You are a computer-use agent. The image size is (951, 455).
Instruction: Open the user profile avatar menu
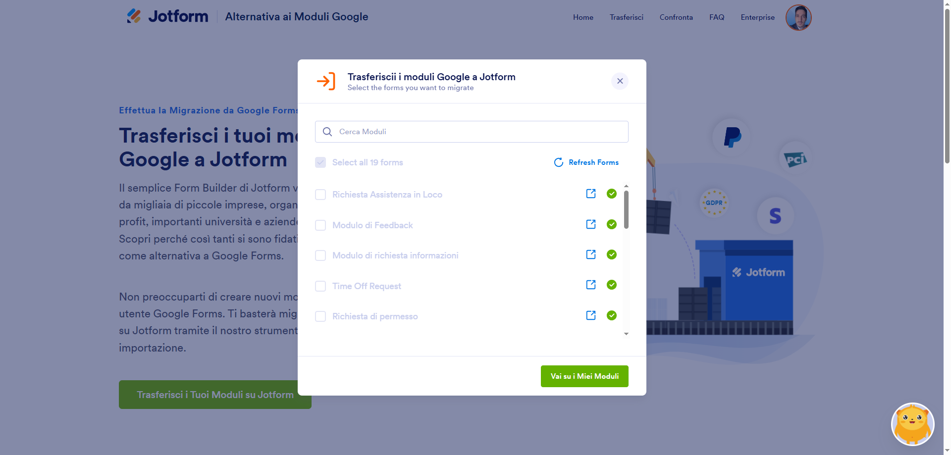click(798, 17)
